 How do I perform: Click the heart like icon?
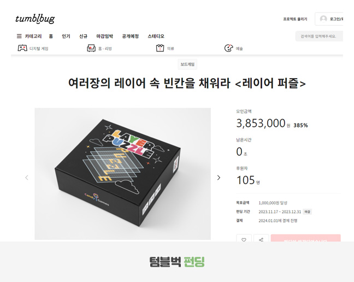click(x=244, y=238)
